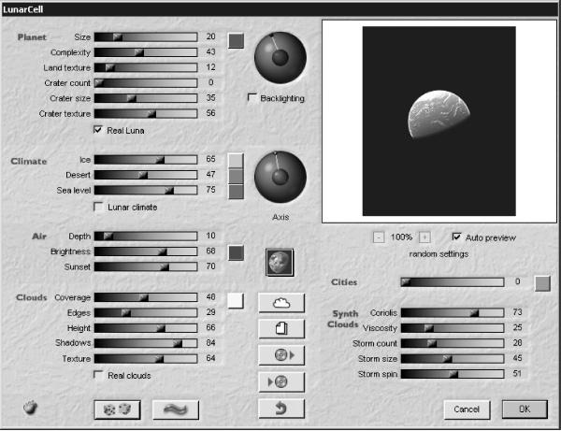The height and width of the screenshot is (431, 561).
Task: Click the Storm spin value 51
Action: (x=517, y=373)
